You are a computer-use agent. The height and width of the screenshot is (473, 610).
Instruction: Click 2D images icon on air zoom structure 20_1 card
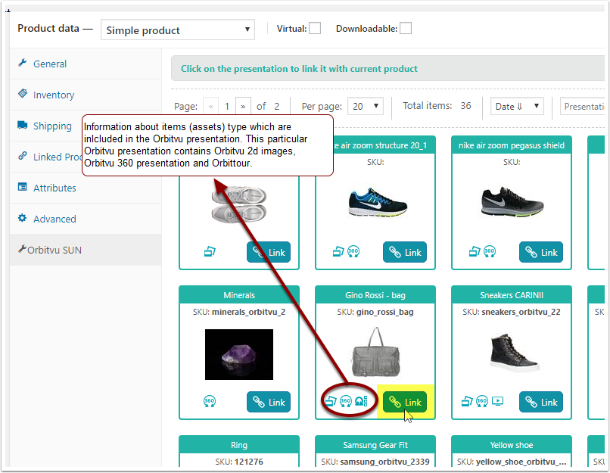pos(338,252)
